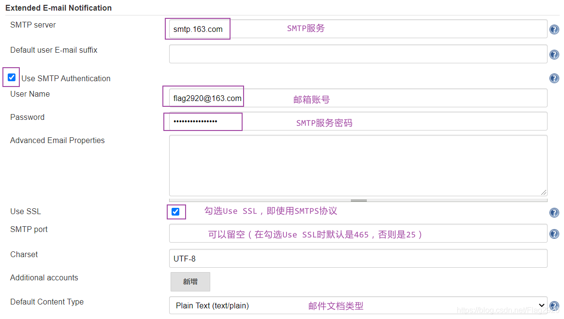Click the Charset field showing UTF-8
This screenshot has height=319, width=564.
pos(358,259)
